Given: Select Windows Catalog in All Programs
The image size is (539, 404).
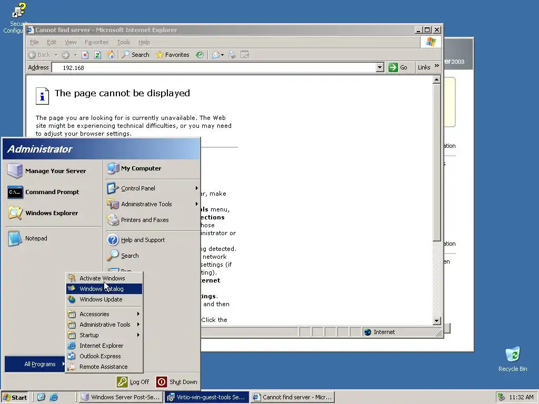Looking at the screenshot, I should (104, 289).
